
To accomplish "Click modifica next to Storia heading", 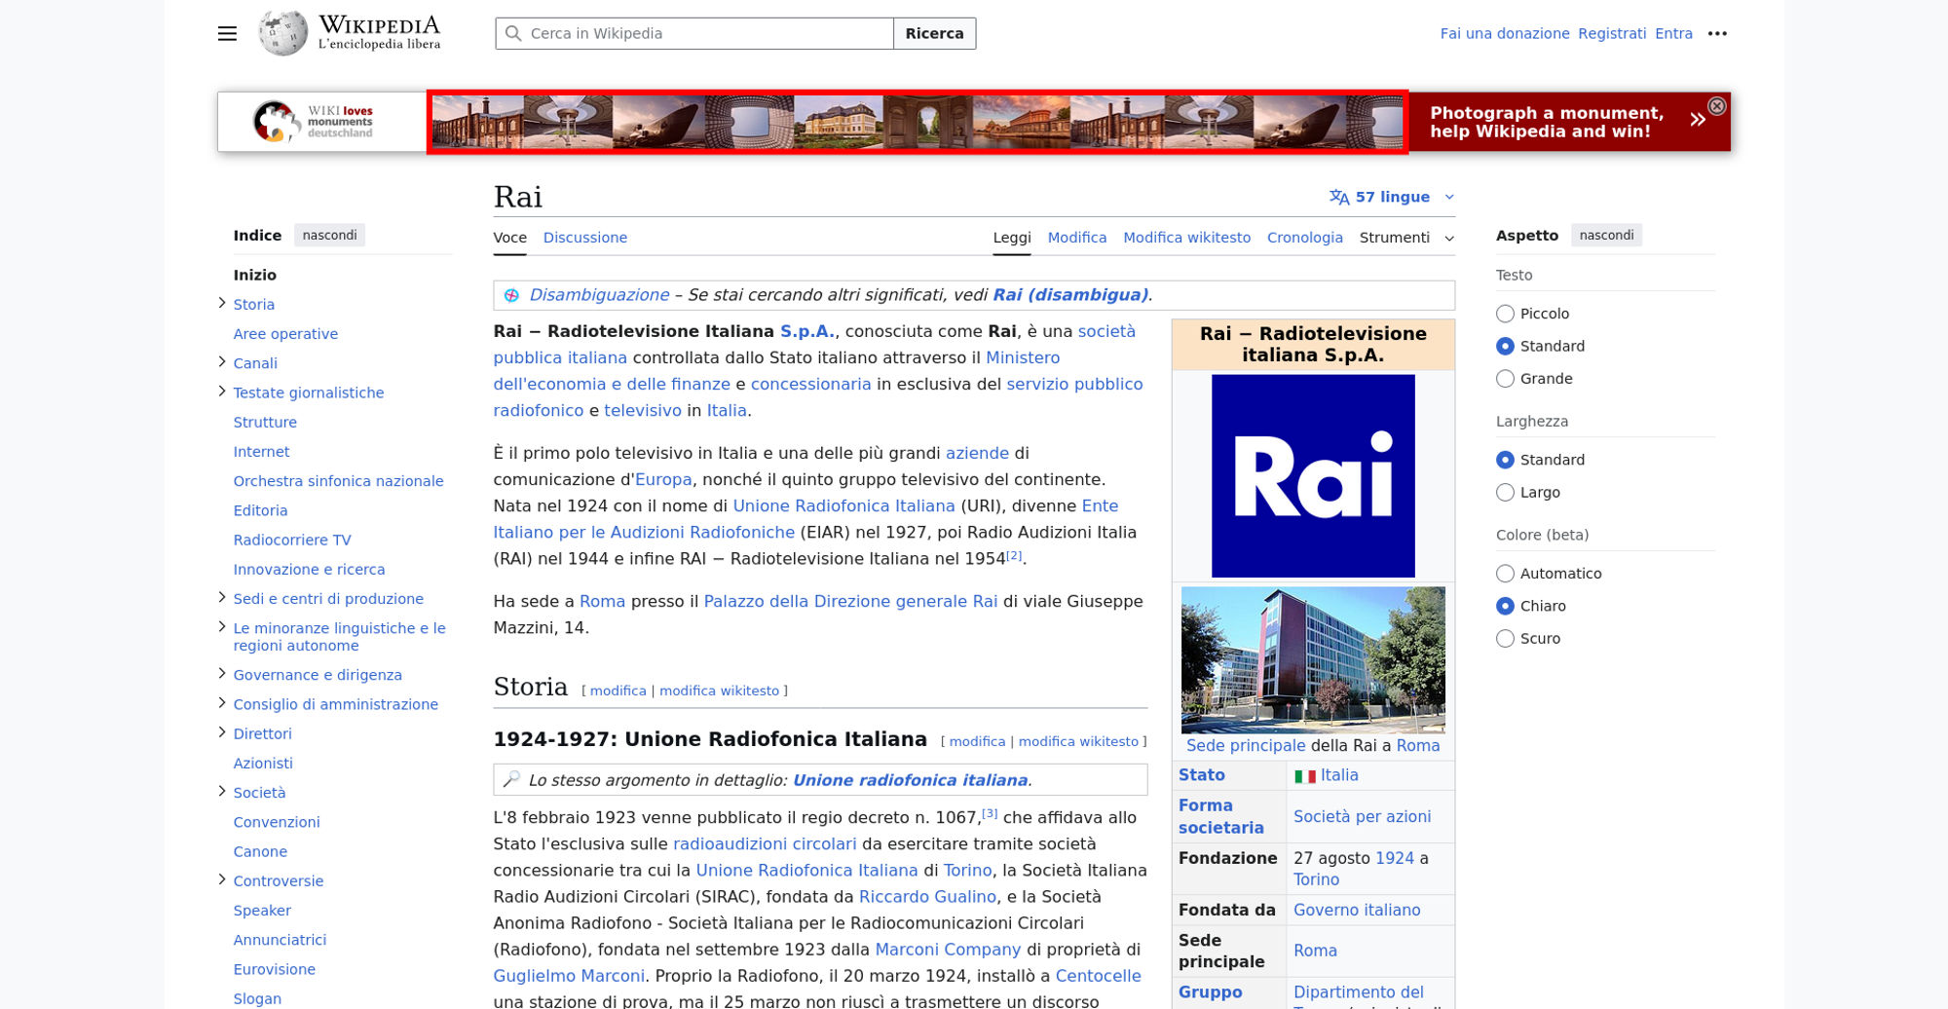I will (618, 691).
